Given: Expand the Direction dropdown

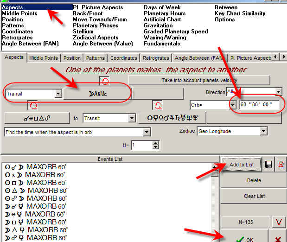Looking at the screenshot, I should click(278, 92).
